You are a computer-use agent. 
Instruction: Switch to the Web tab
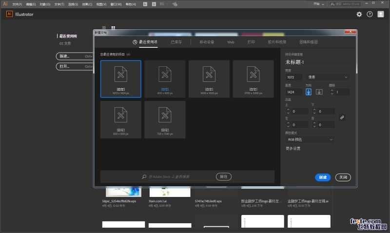[x=231, y=42]
